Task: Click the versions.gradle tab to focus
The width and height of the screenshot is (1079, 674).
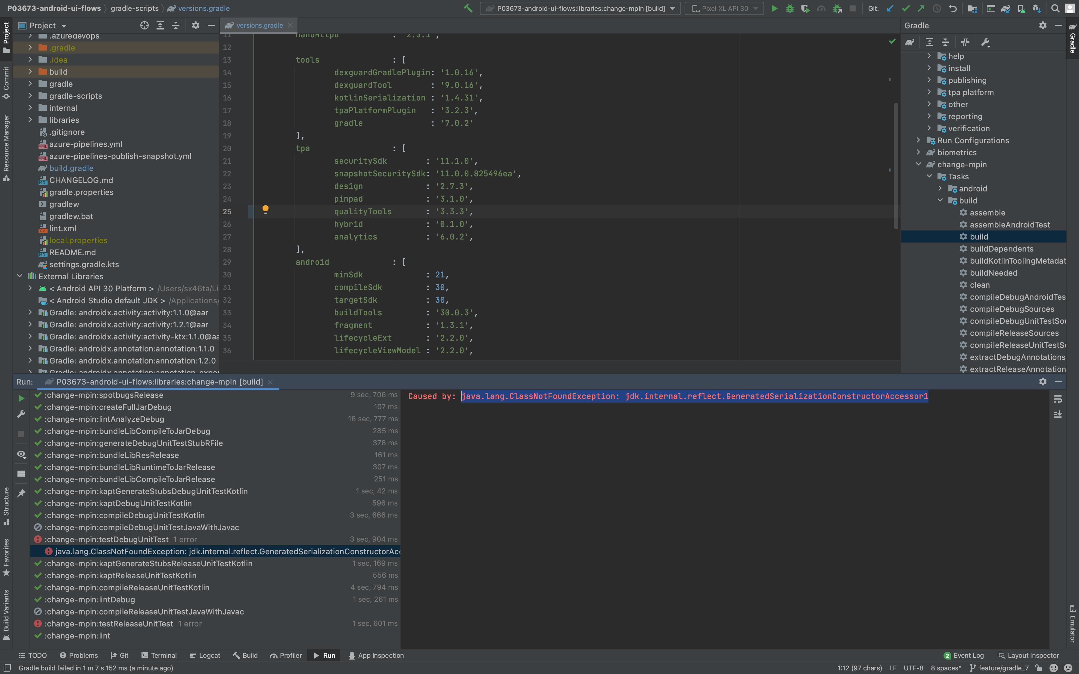Action: [259, 25]
